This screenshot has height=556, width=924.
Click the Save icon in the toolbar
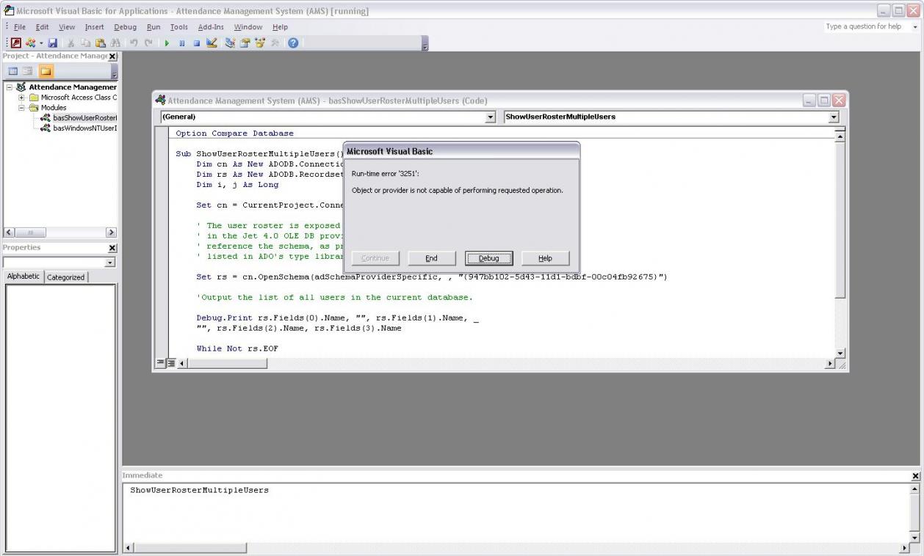pos(53,43)
